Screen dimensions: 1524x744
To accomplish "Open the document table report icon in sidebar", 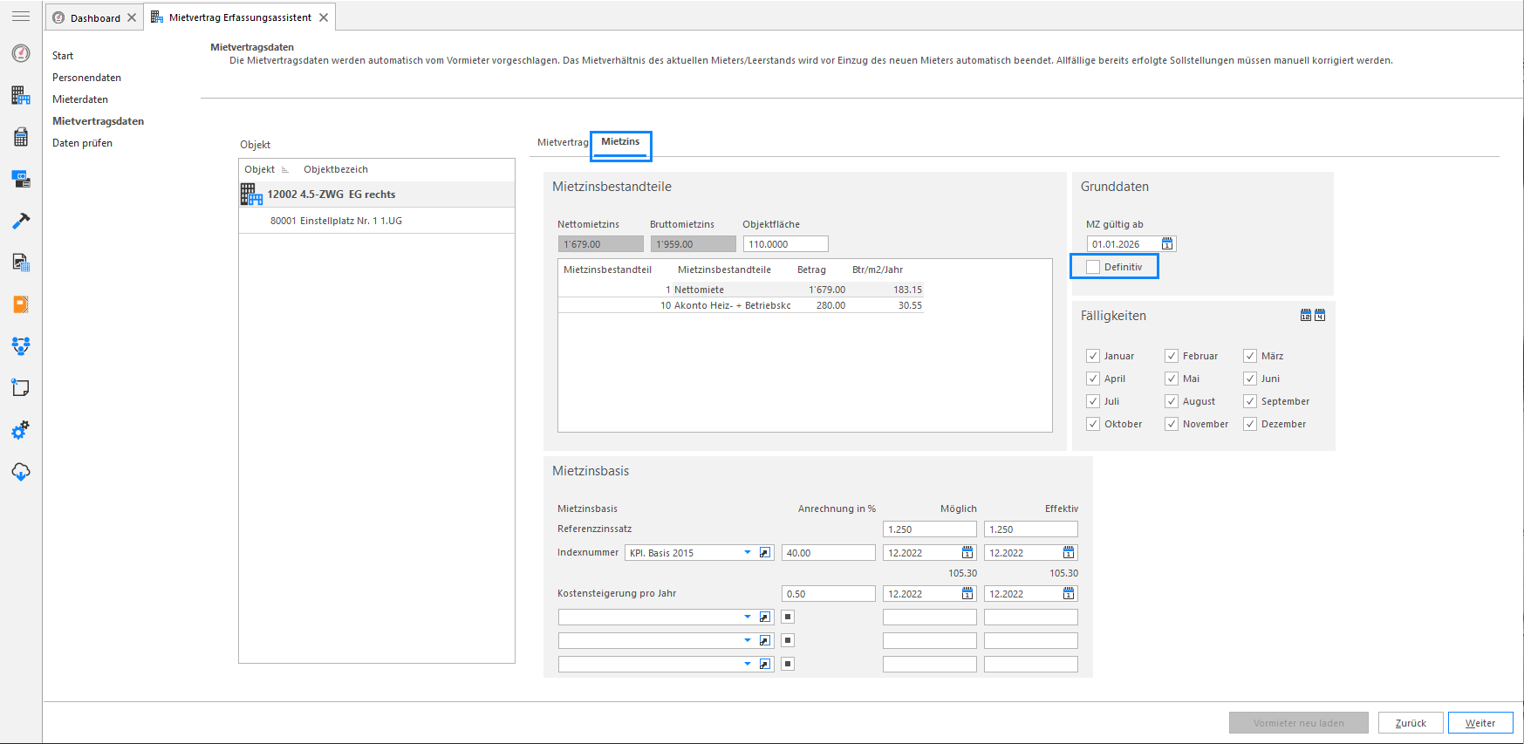I will (21, 263).
